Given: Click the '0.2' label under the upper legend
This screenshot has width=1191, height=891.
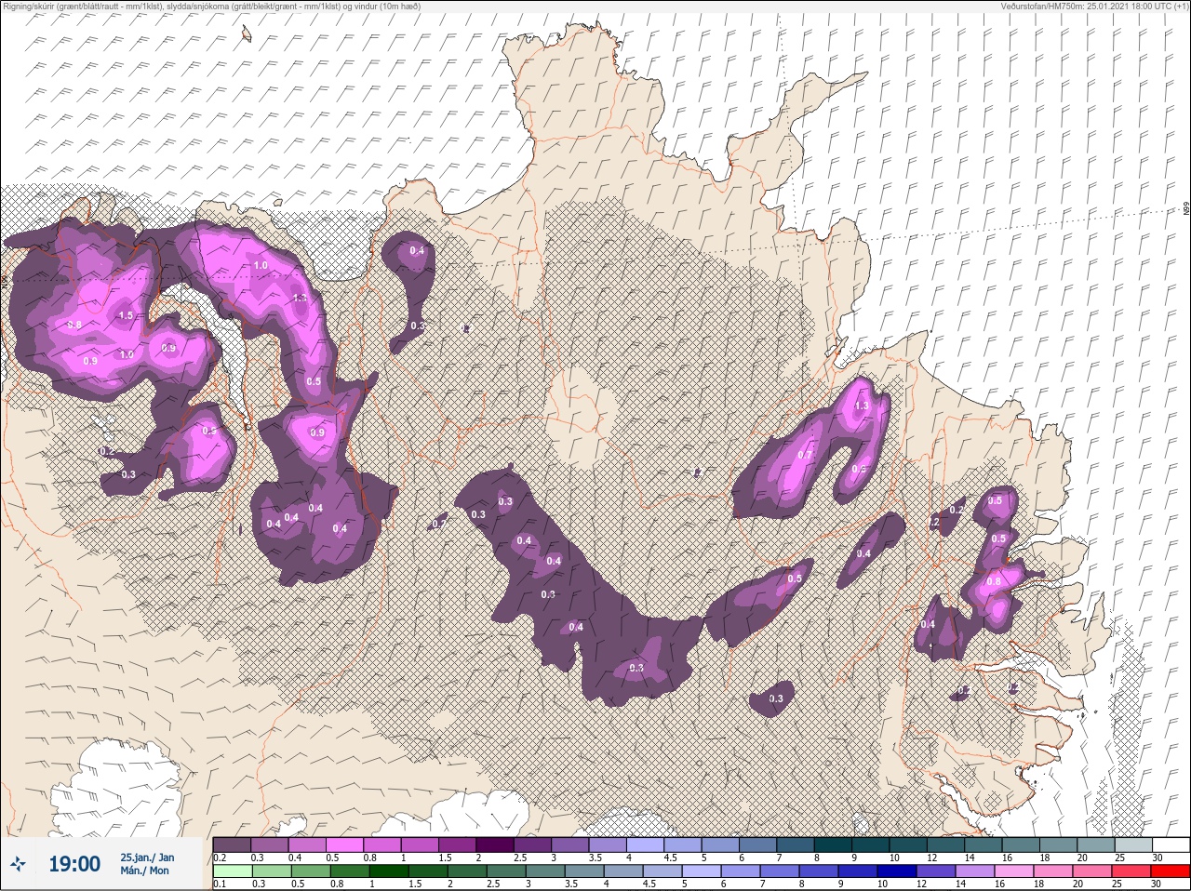Looking at the screenshot, I should tap(220, 858).
